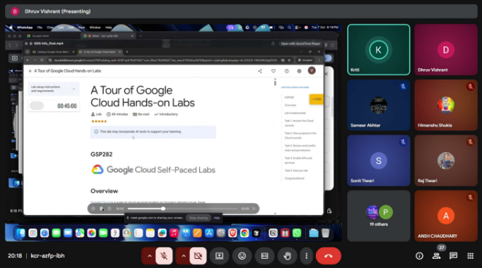482x268 pixels.
Task: Open the Window menu in the menu bar
Action: [95, 28]
